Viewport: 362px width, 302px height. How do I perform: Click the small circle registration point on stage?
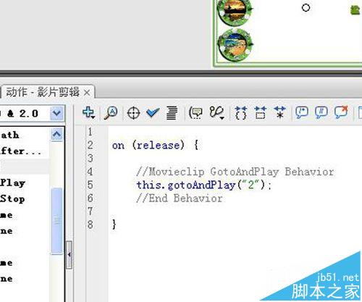coord(306,8)
